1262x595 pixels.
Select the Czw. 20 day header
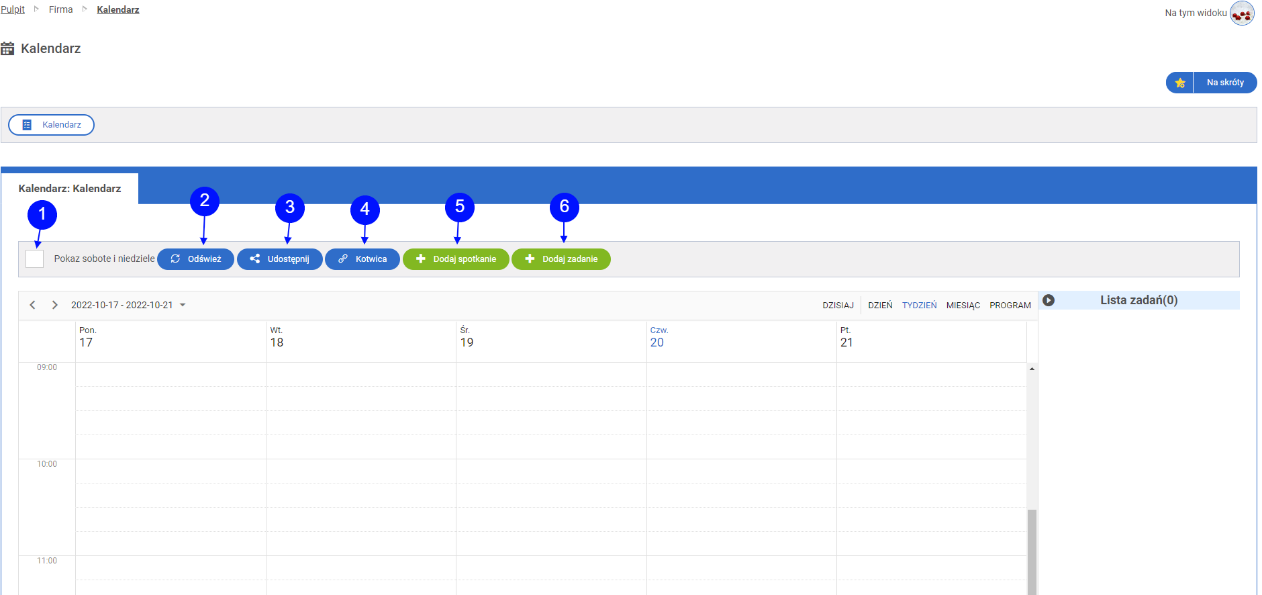(x=742, y=342)
